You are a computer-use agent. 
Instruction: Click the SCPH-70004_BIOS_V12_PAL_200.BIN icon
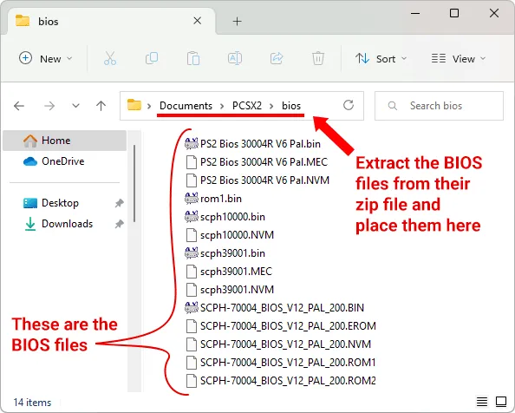[191, 308]
